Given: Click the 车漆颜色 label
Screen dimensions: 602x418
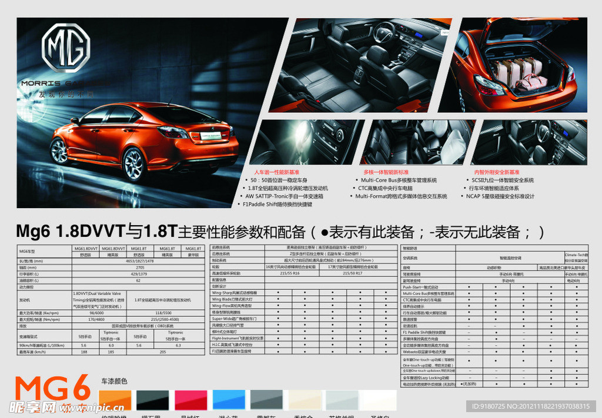Looking at the screenshot, I should tap(114, 381).
